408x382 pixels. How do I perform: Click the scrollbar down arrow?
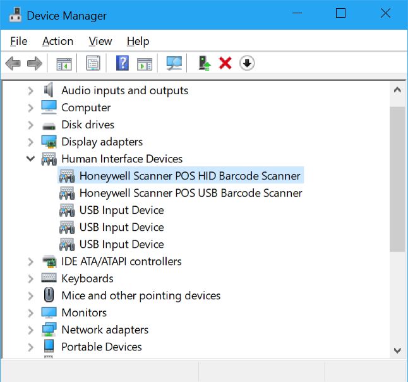[397, 350]
